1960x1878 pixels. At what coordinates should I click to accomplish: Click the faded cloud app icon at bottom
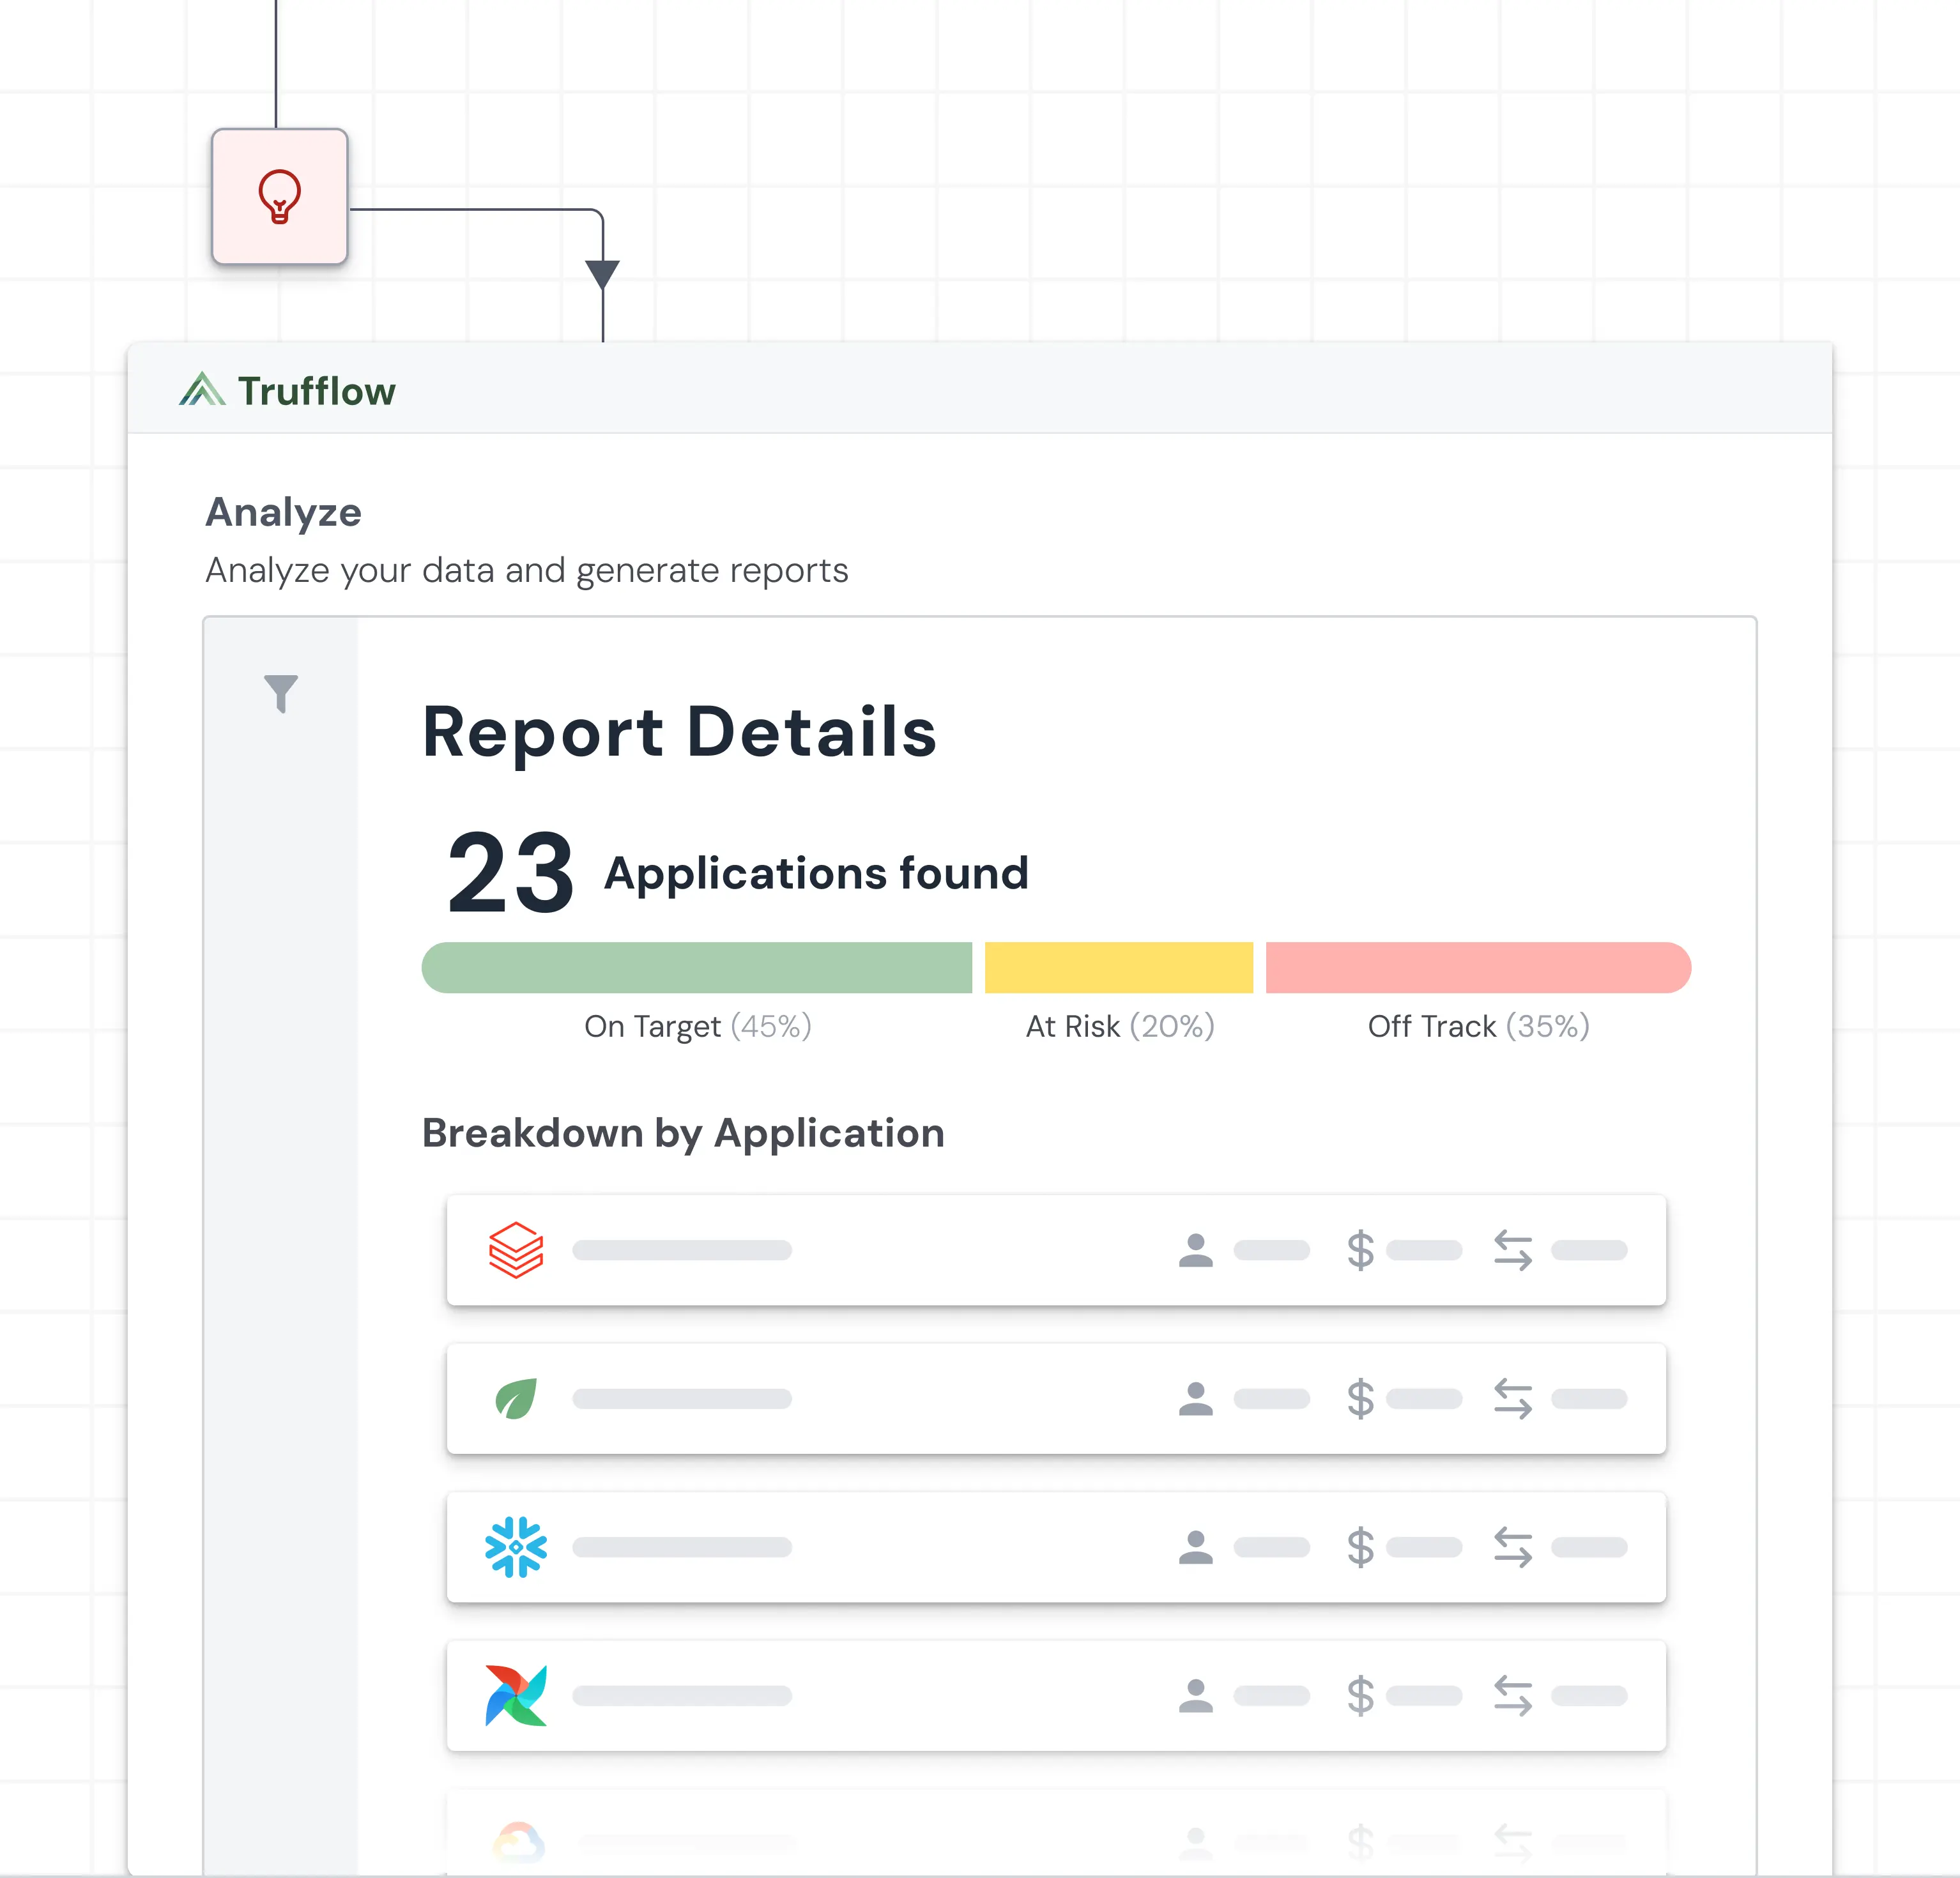tap(519, 1841)
